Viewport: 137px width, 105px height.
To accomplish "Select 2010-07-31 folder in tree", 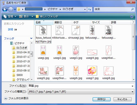I will (x=21, y=66).
